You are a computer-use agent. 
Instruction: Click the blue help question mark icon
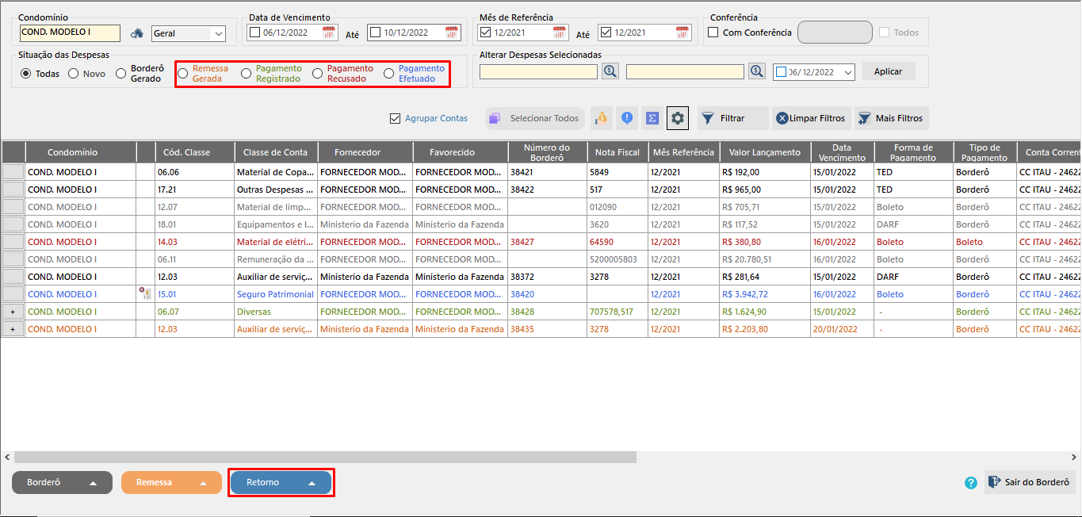point(971,482)
